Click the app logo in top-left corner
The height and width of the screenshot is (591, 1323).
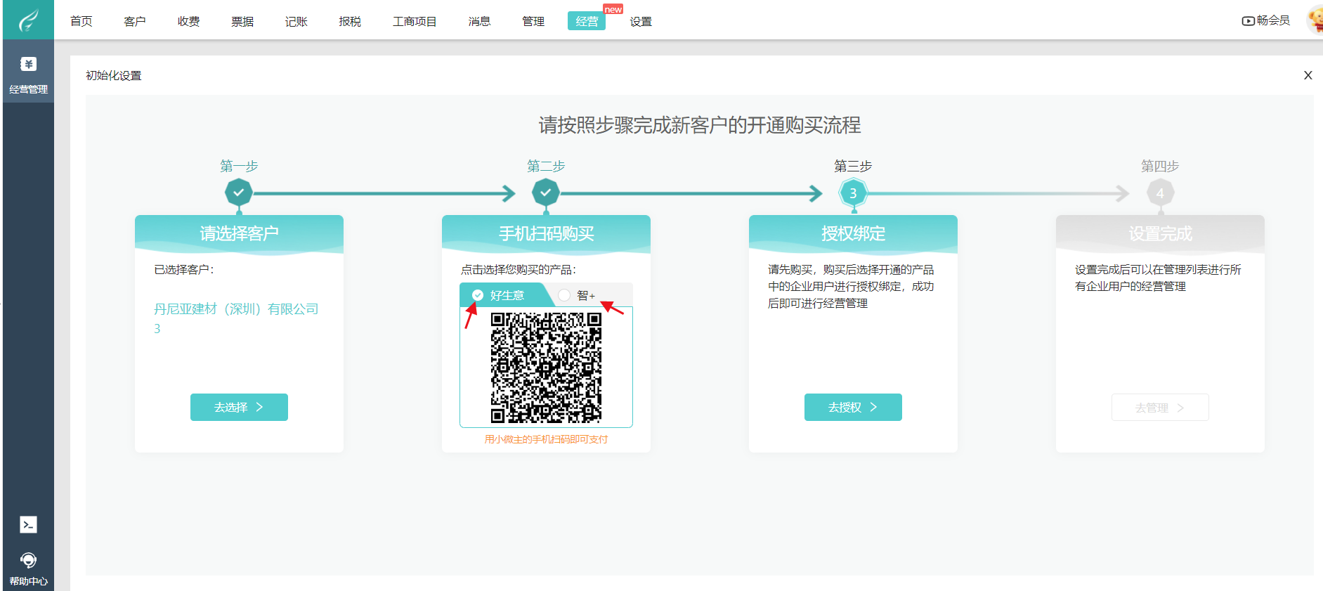tap(28, 20)
